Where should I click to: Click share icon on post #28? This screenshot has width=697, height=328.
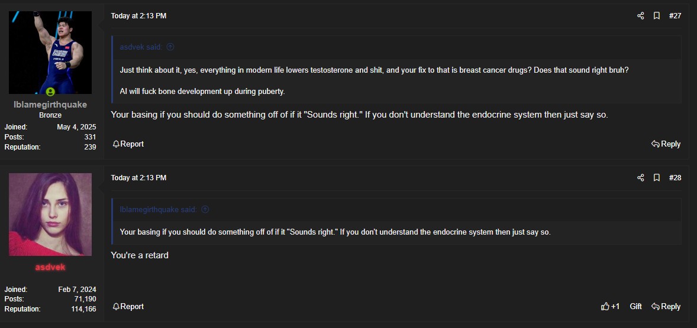pyautogui.click(x=640, y=178)
